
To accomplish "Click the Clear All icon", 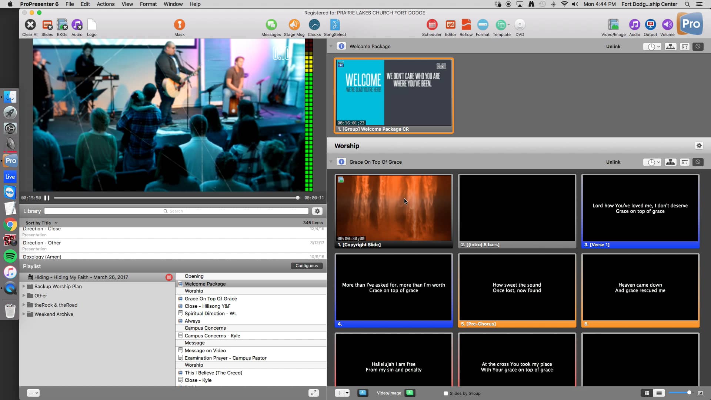I will tap(30, 25).
